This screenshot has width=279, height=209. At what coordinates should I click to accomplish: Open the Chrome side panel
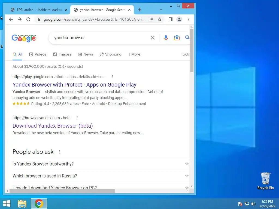(x=171, y=19)
